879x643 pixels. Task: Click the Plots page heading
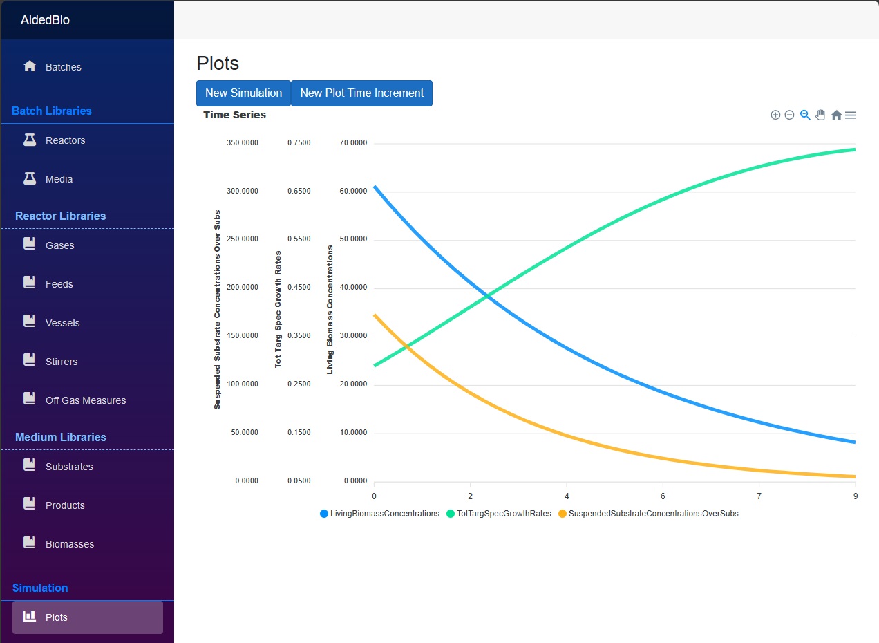click(218, 64)
